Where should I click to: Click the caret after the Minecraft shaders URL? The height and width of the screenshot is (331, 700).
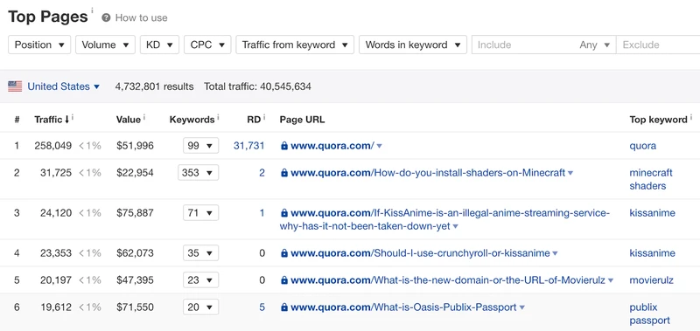click(570, 173)
